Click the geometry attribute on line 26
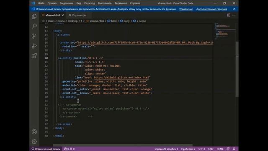The height and width of the screenshot is (151, 268). 69,81
